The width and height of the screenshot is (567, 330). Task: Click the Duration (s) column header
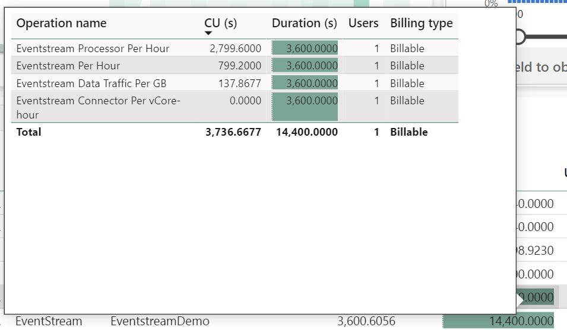pyautogui.click(x=304, y=24)
